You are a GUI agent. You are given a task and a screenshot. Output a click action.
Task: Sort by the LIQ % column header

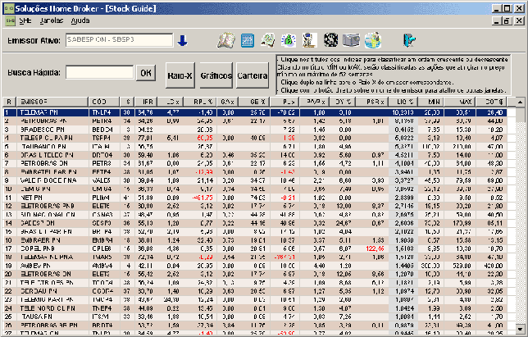point(403,102)
